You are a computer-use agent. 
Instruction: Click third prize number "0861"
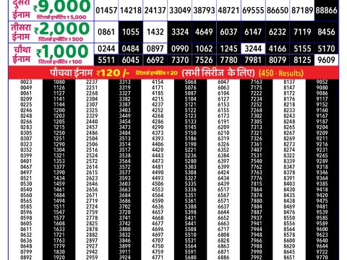(x=106, y=32)
